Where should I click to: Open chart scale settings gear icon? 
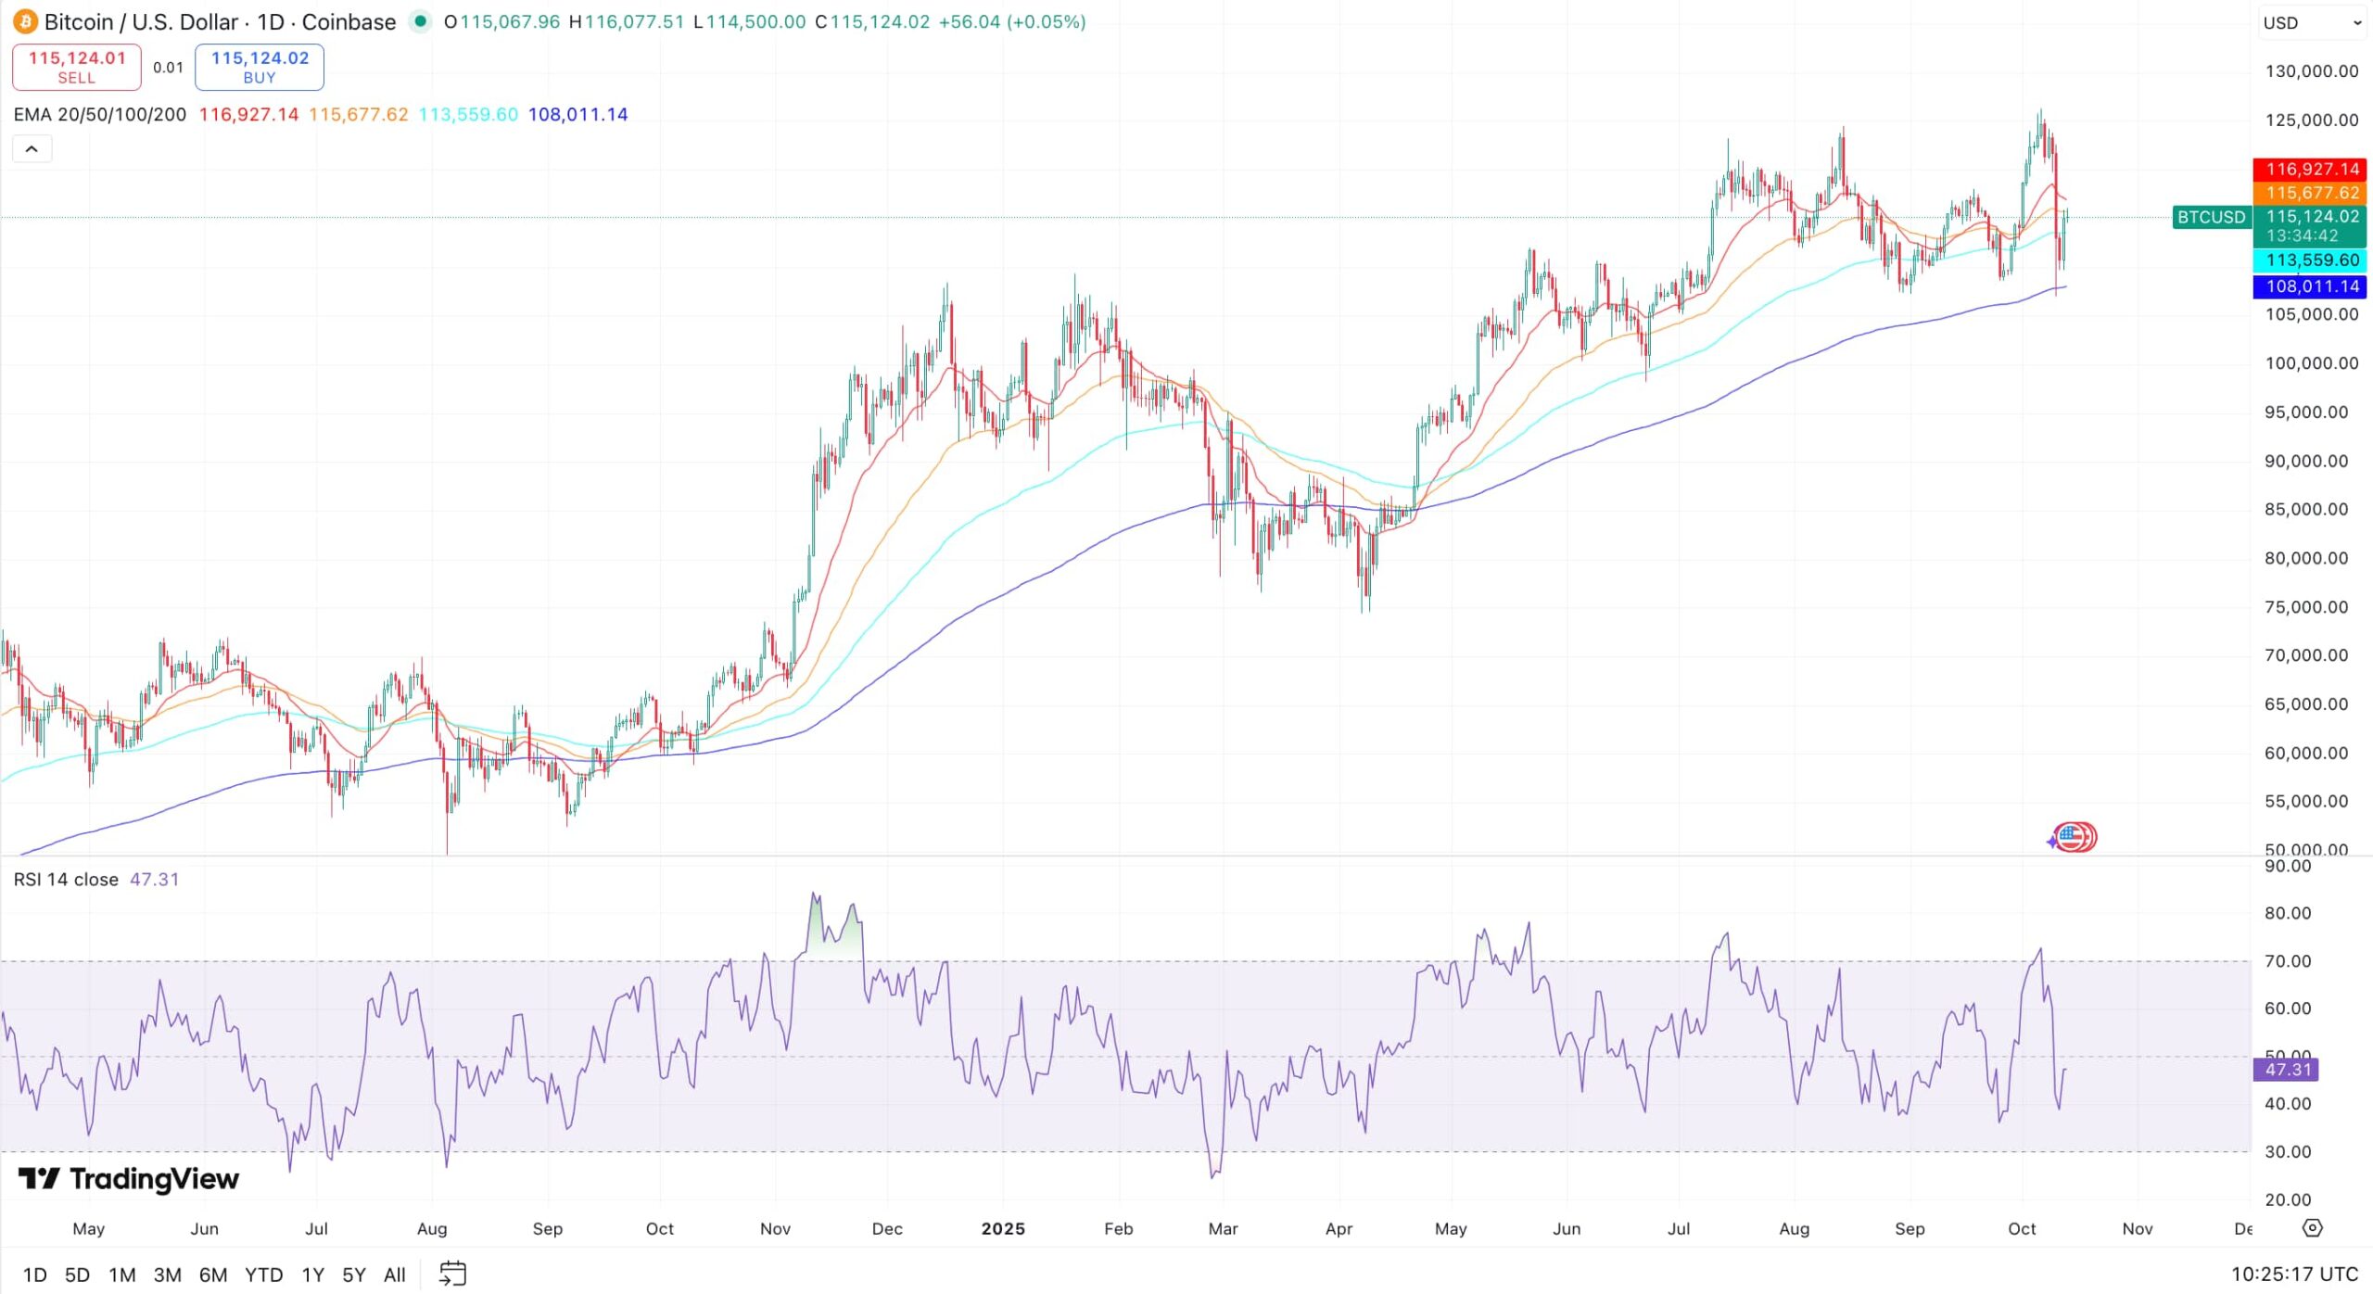tap(2313, 1227)
